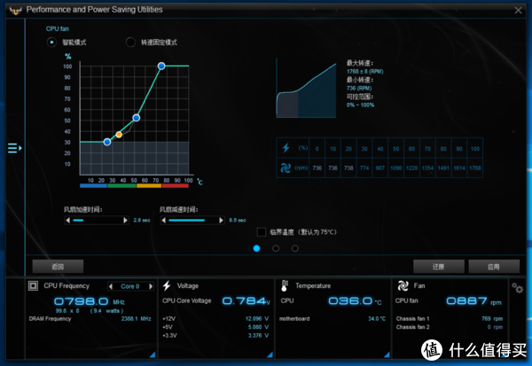Click the power percent lightning icon in table
The width and height of the screenshot is (532, 366).
click(286, 148)
